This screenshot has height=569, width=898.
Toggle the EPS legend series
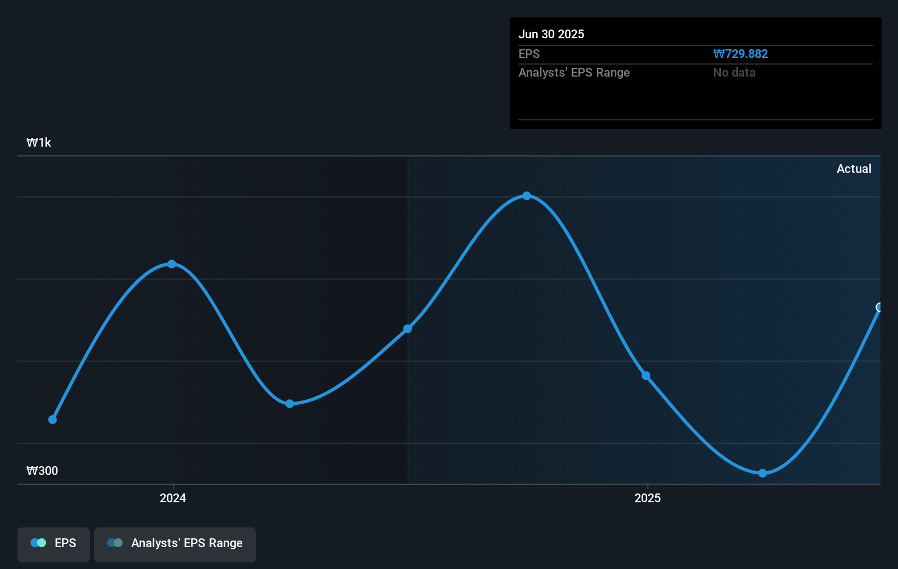(x=54, y=544)
